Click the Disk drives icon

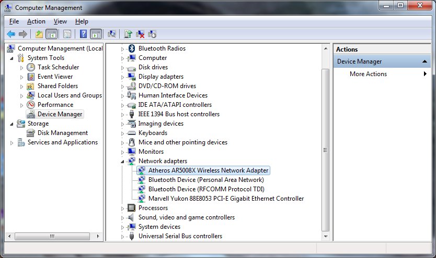click(x=132, y=68)
